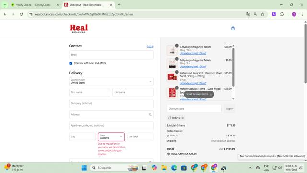Remove the REAL15 discount code tag
This screenshot has width=307, height=173.
click(x=183, y=118)
